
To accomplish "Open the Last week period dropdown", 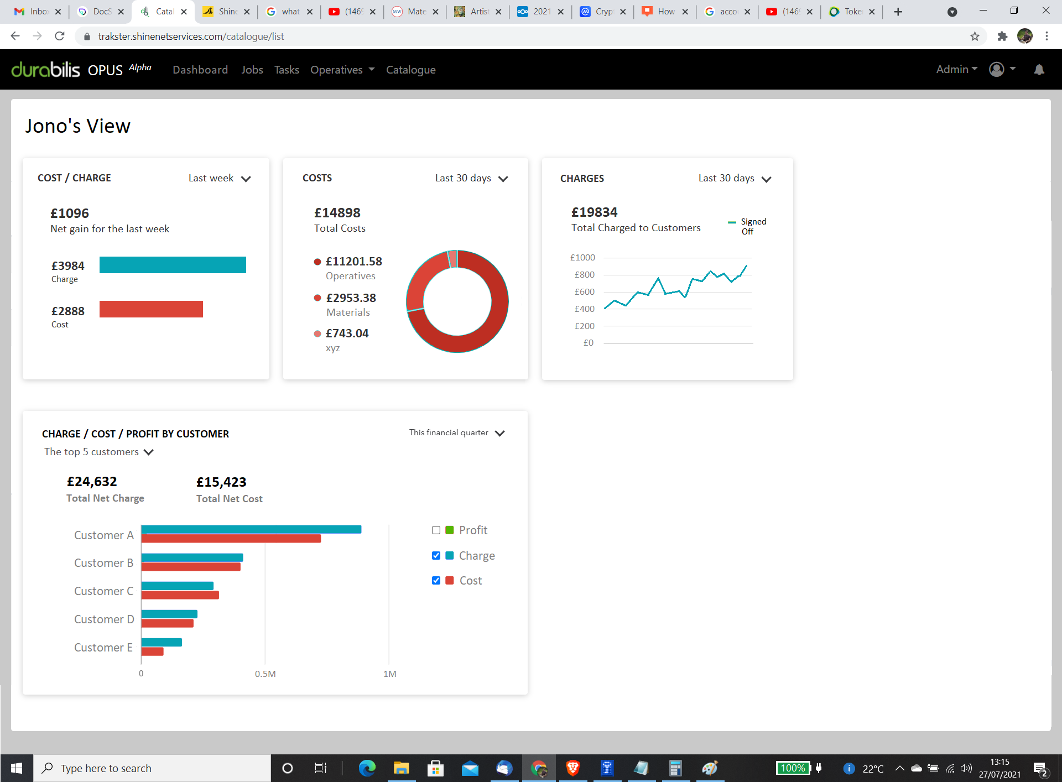I will (x=220, y=178).
